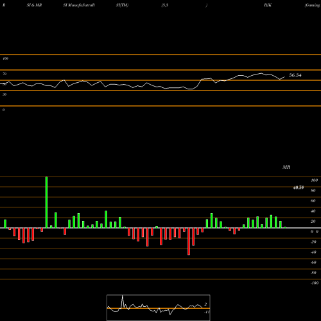
Task: Click the 80 label on MR axis
Action: 313,191
